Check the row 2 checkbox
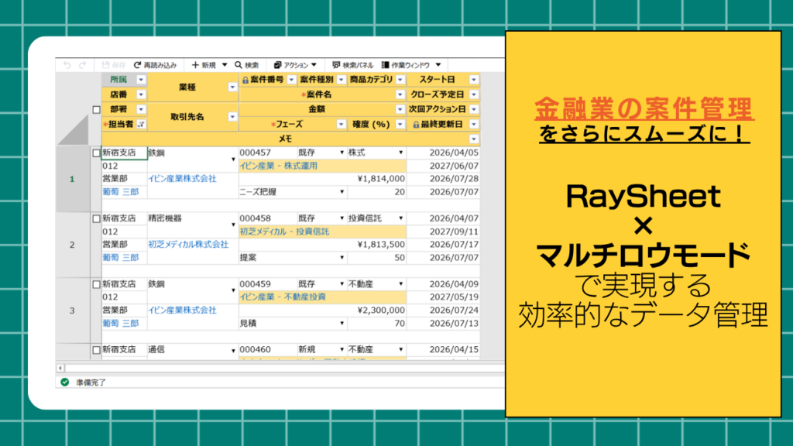Image resolution: width=793 pixels, height=446 pixels. (97, 218)
